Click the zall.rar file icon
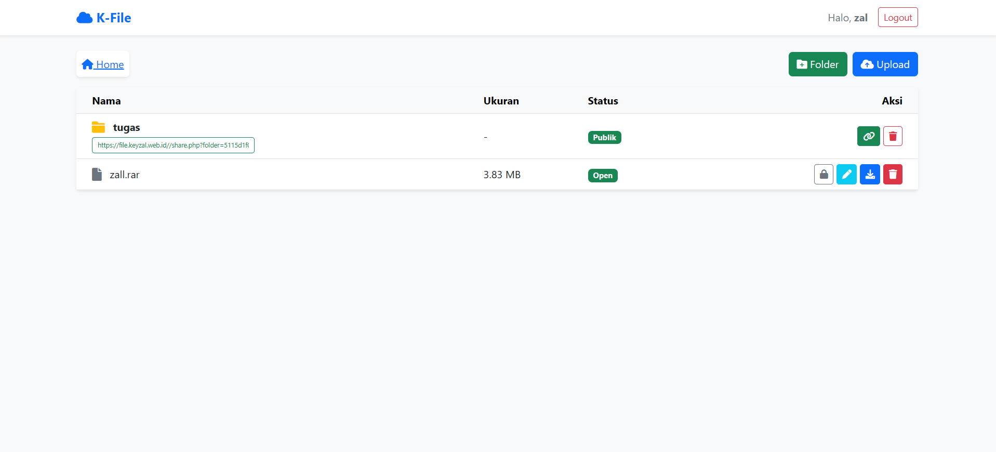Image resolution: width=996 pixels, height=452 pixels. (x=97, y=175)
